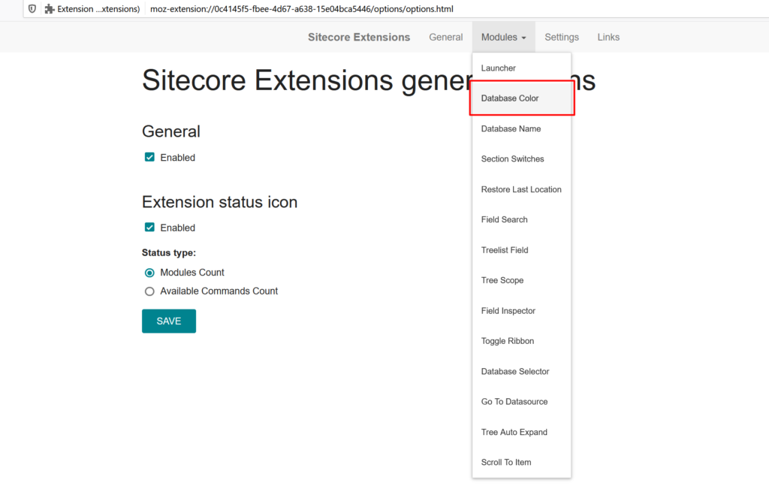Viewport: 769px width, 504px height.
Task: Toggle the General Enabled checkbox
Action: point(149,157)
